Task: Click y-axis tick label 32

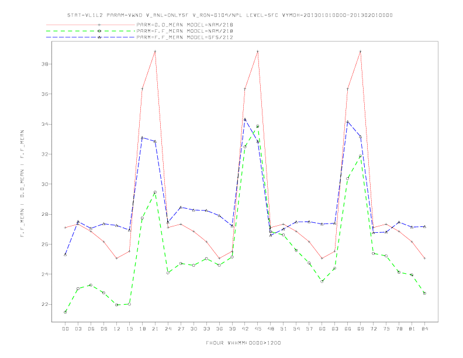Action: (x=45, y=154)
